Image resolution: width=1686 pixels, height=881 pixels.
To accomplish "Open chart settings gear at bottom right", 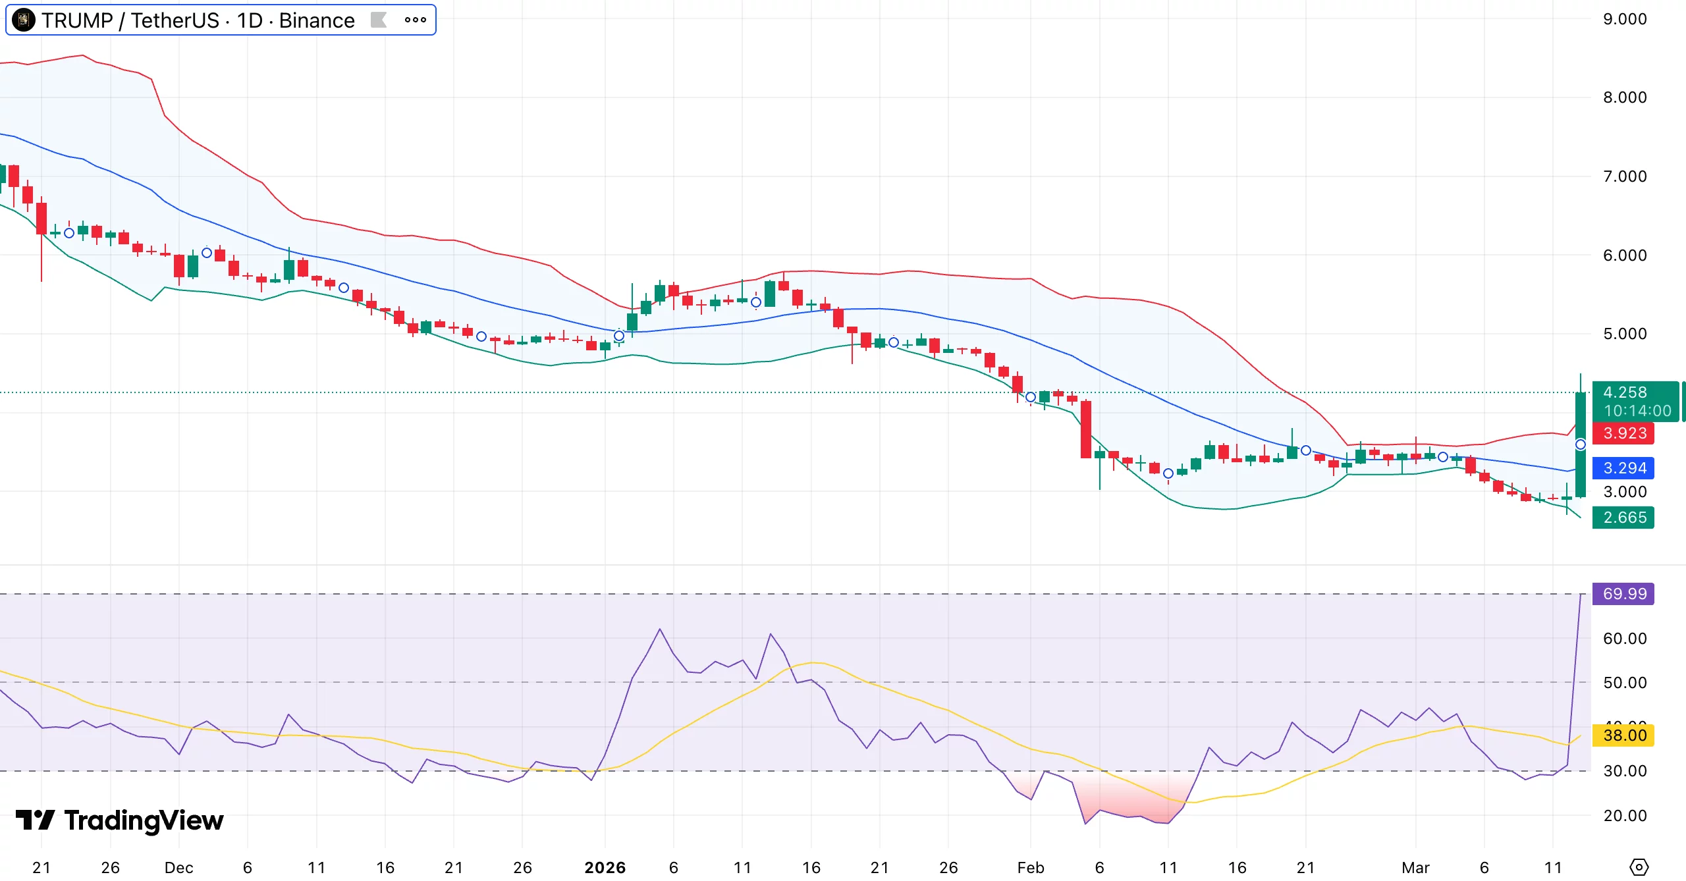I will [1639, 867].
